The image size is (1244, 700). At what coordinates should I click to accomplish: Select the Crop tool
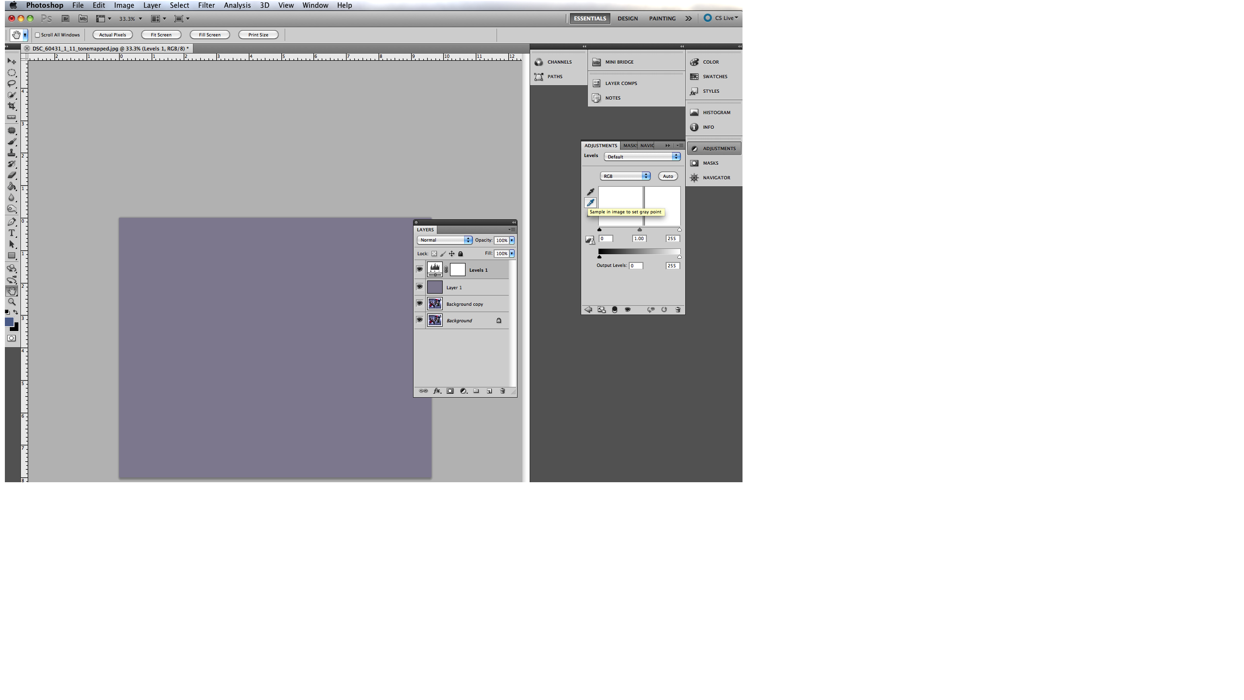click(x=12, y=106)
